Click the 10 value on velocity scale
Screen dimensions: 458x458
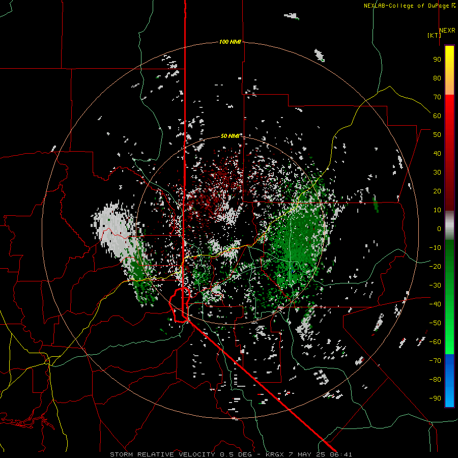point(437,210)
